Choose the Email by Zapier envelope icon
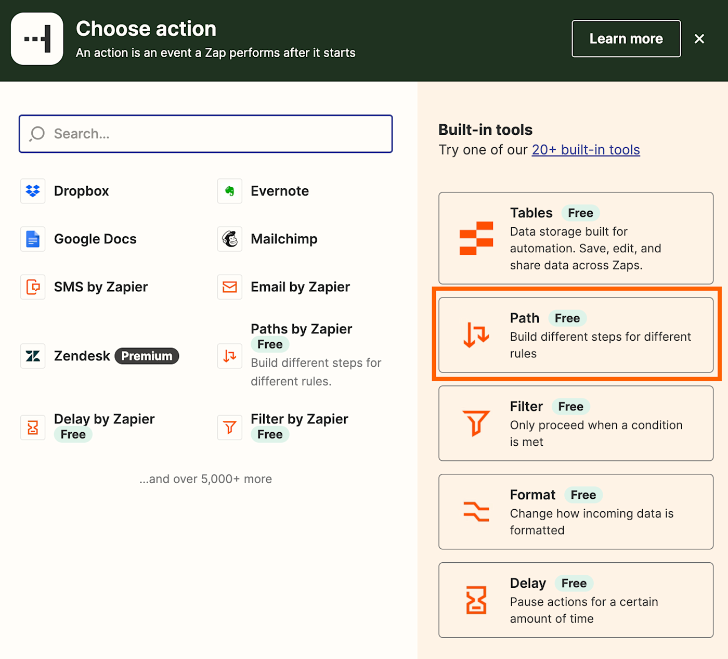The height and width of the screenshot is (659, 728). 229,287
